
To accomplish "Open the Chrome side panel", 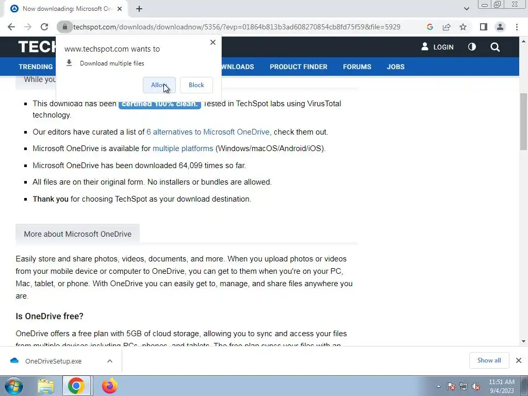I will coord(484,27).
